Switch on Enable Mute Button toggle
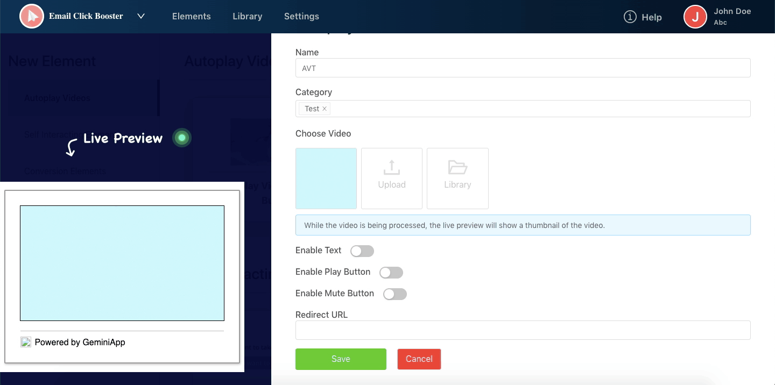Image resolution: width=775 pixels, height=385 pixels. tap(394, 294)
